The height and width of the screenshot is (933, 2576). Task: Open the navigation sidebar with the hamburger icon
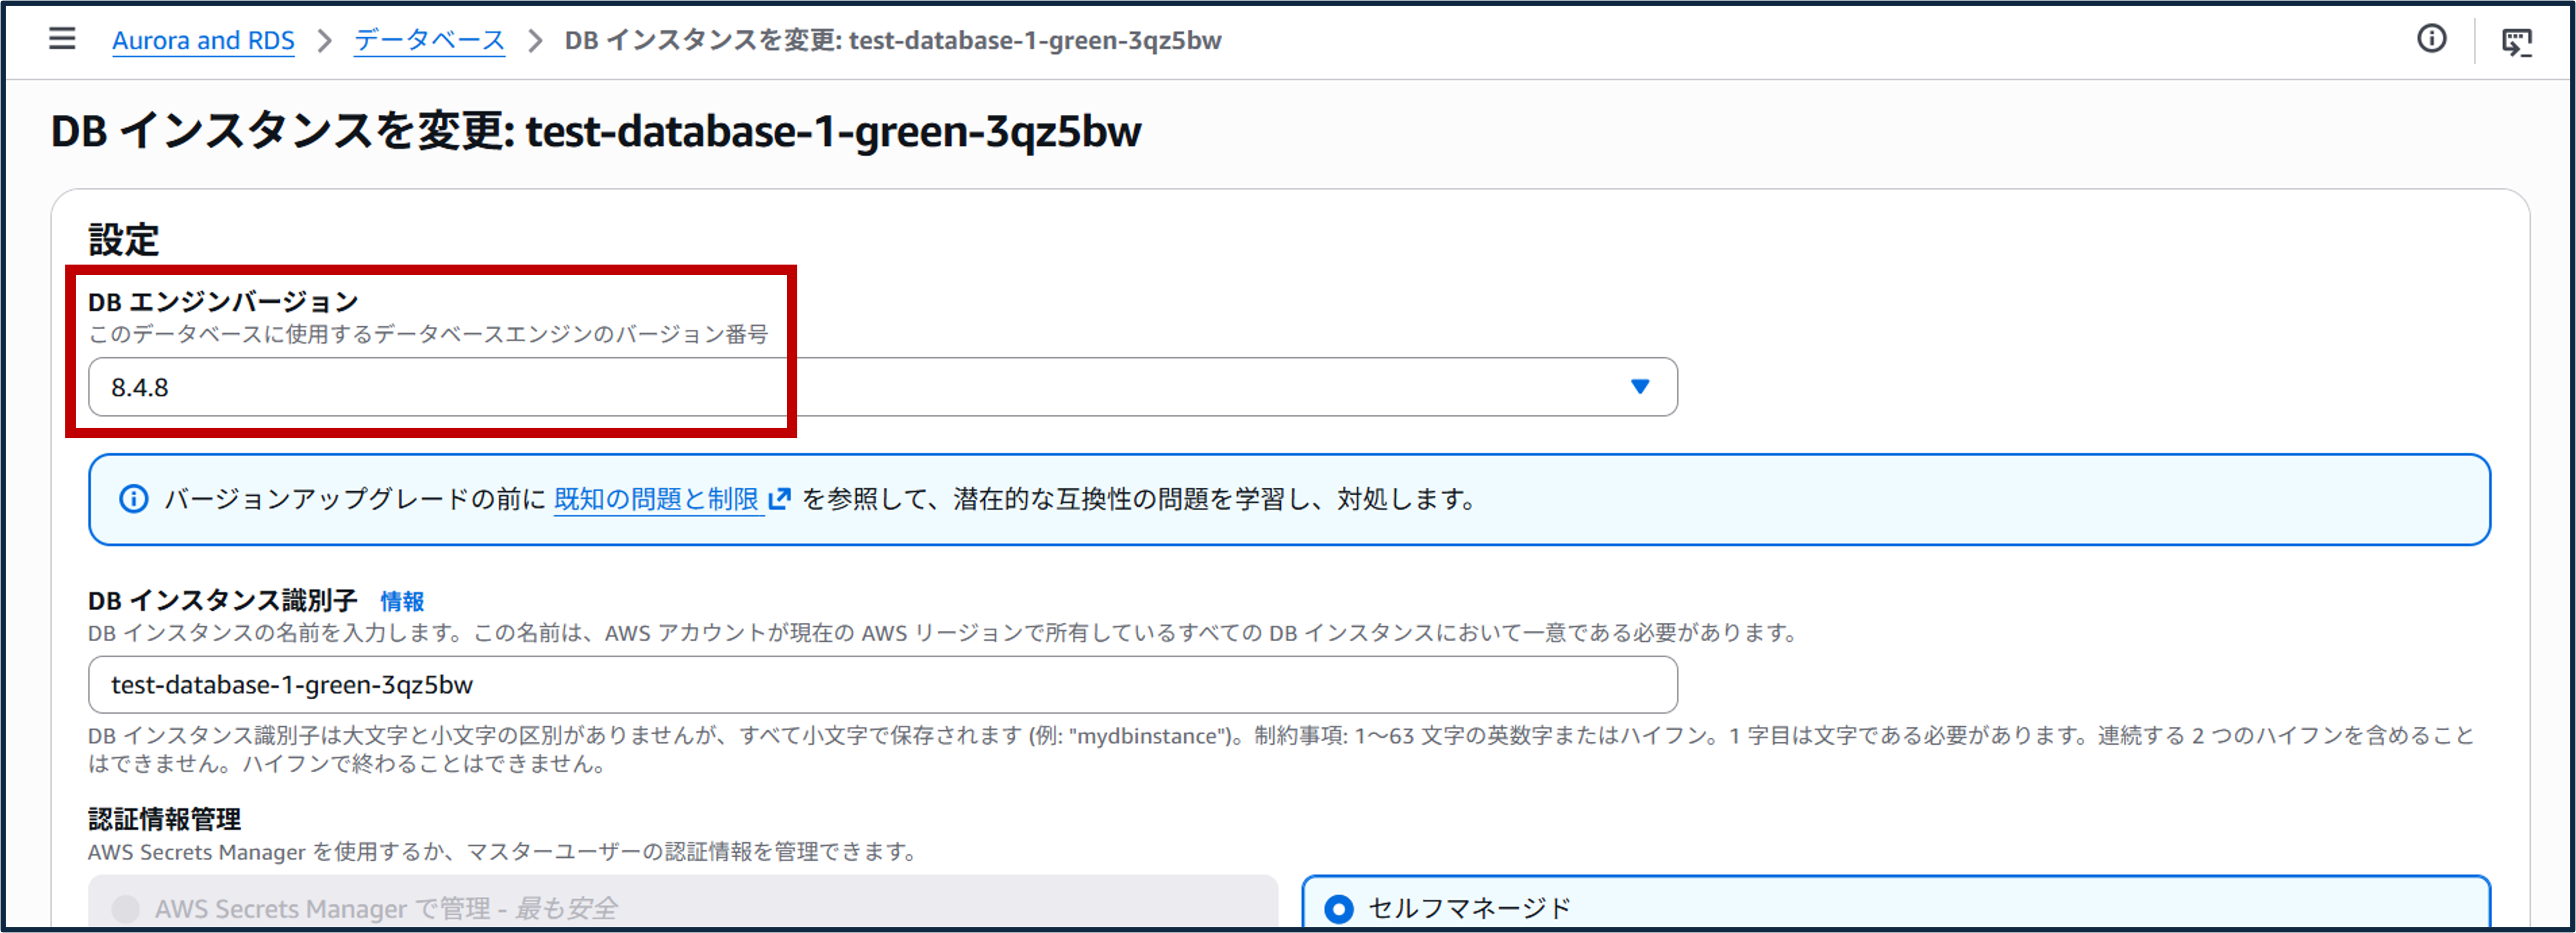click(x=62, y=39)
